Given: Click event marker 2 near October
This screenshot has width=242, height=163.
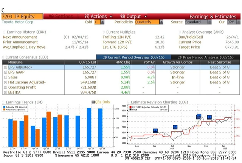Looking at the screenshot, I should tap(175, 127).
